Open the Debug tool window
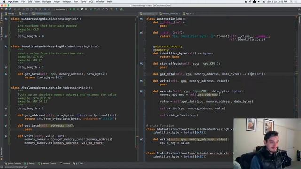301x169 pixels. pyautogui.click(x=30, y=164)
